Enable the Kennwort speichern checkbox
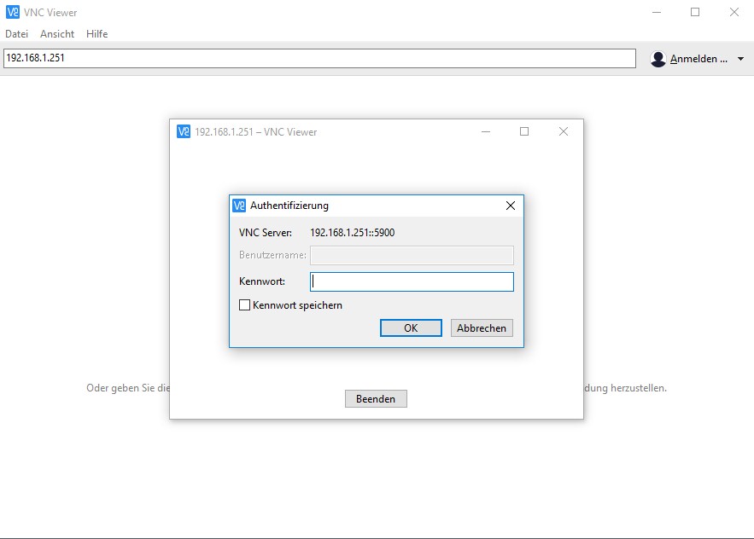Image resolution: width=754 pixels, height=539 pixels. coord(245,305)
